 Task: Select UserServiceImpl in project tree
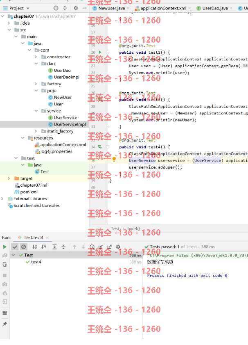(70, 125)
